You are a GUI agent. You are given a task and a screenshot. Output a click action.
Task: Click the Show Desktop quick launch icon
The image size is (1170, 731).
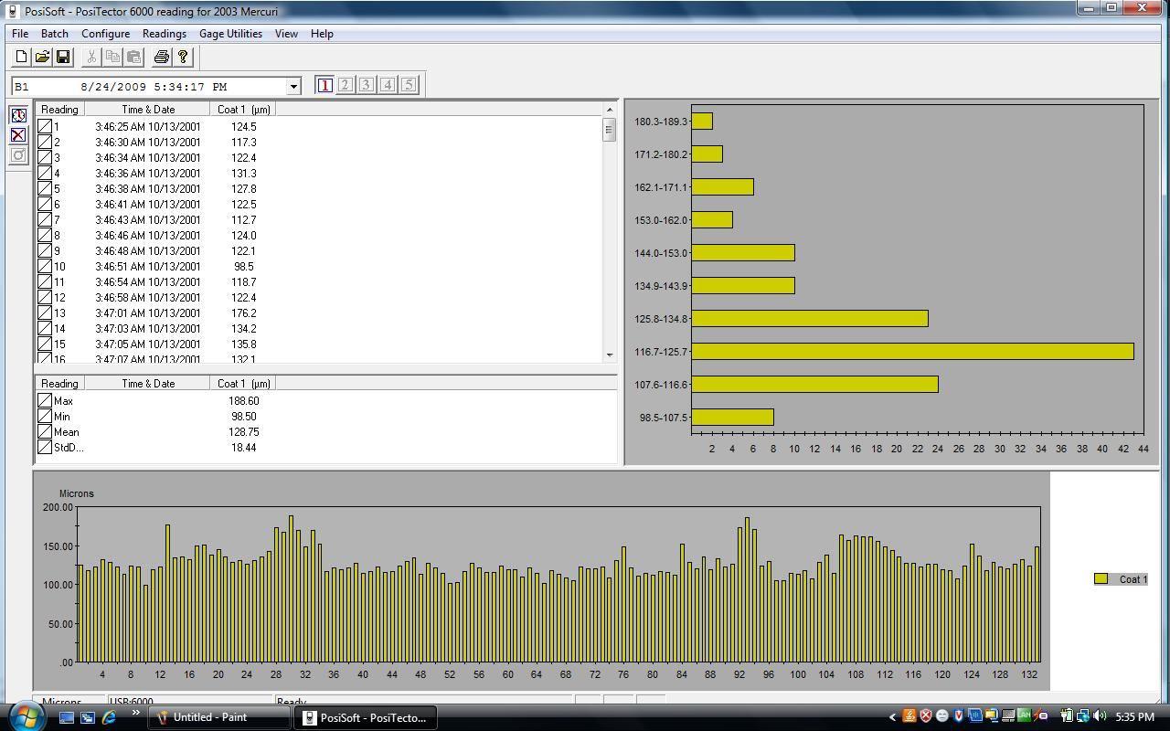pyautogui.click(x=67, y=717)
